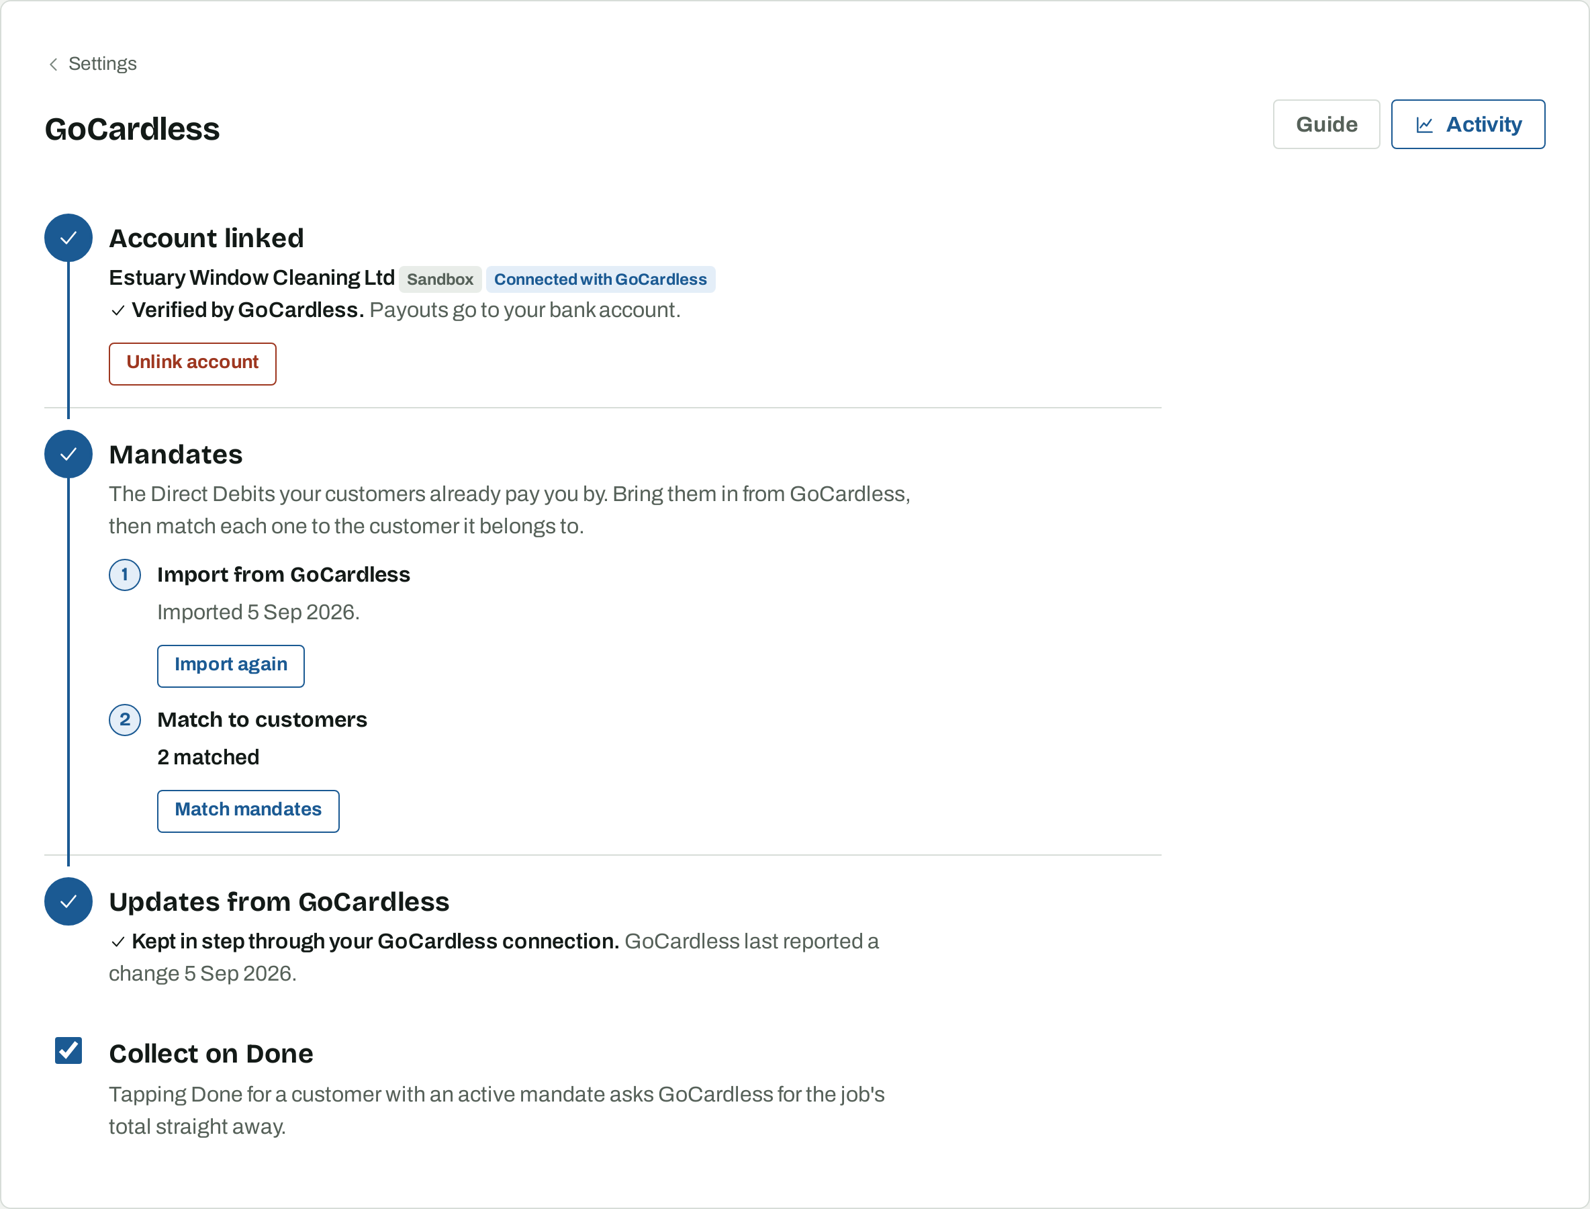
Task: Click the tick beside Kept in step
Action: tap(118, 942)
